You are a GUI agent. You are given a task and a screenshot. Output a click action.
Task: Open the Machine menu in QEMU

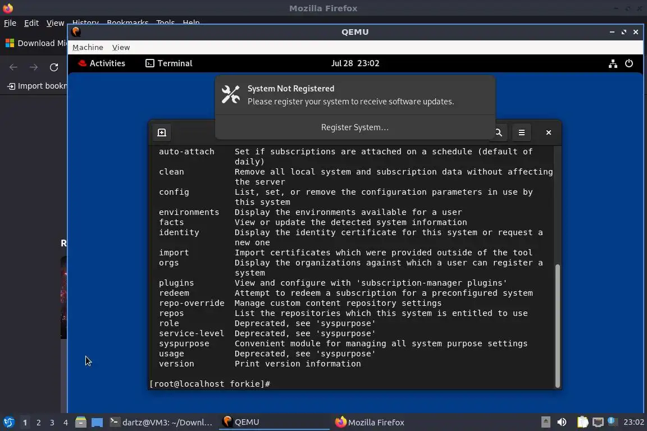pos(88,48)
